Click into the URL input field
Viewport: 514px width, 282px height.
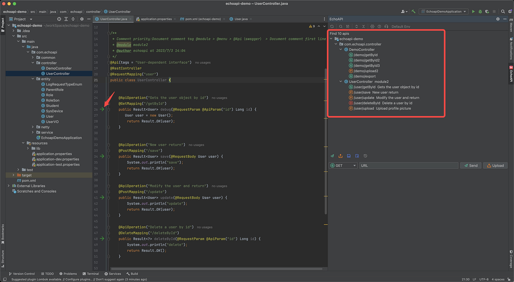(x=408, y=165)
